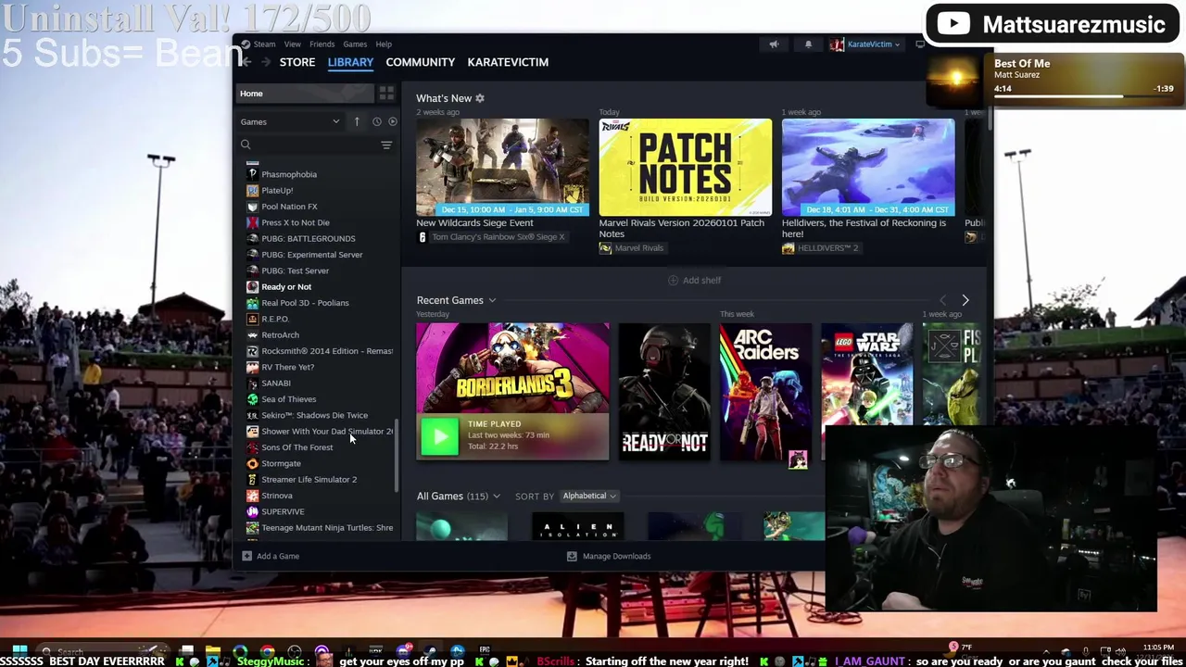Click the library search magnifier icon

(246, 145)
